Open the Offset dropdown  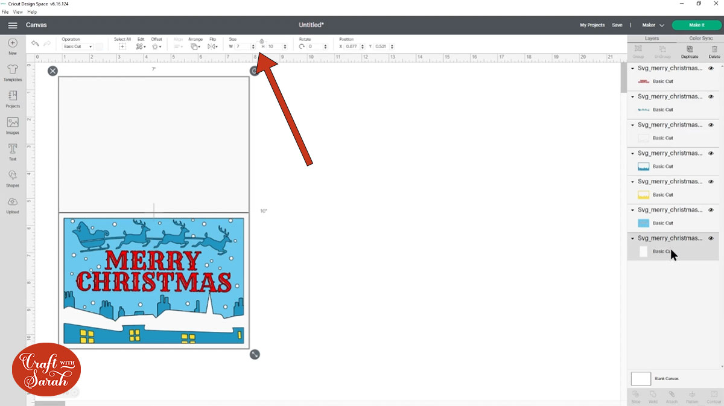click(156, 46)
